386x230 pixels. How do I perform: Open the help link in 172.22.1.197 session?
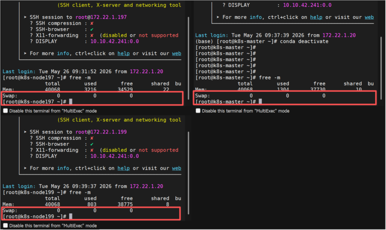(x=124, y=53)
